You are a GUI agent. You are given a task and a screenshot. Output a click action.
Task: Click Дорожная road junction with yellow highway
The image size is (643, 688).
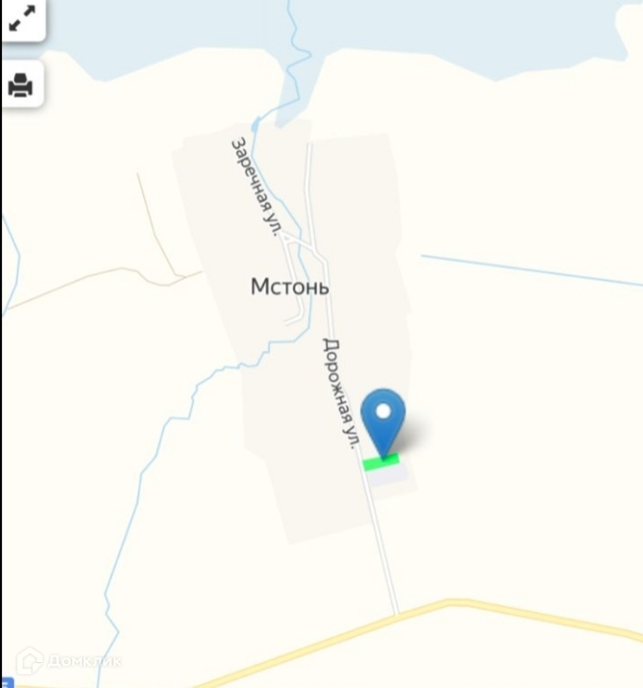pos(396,613)
